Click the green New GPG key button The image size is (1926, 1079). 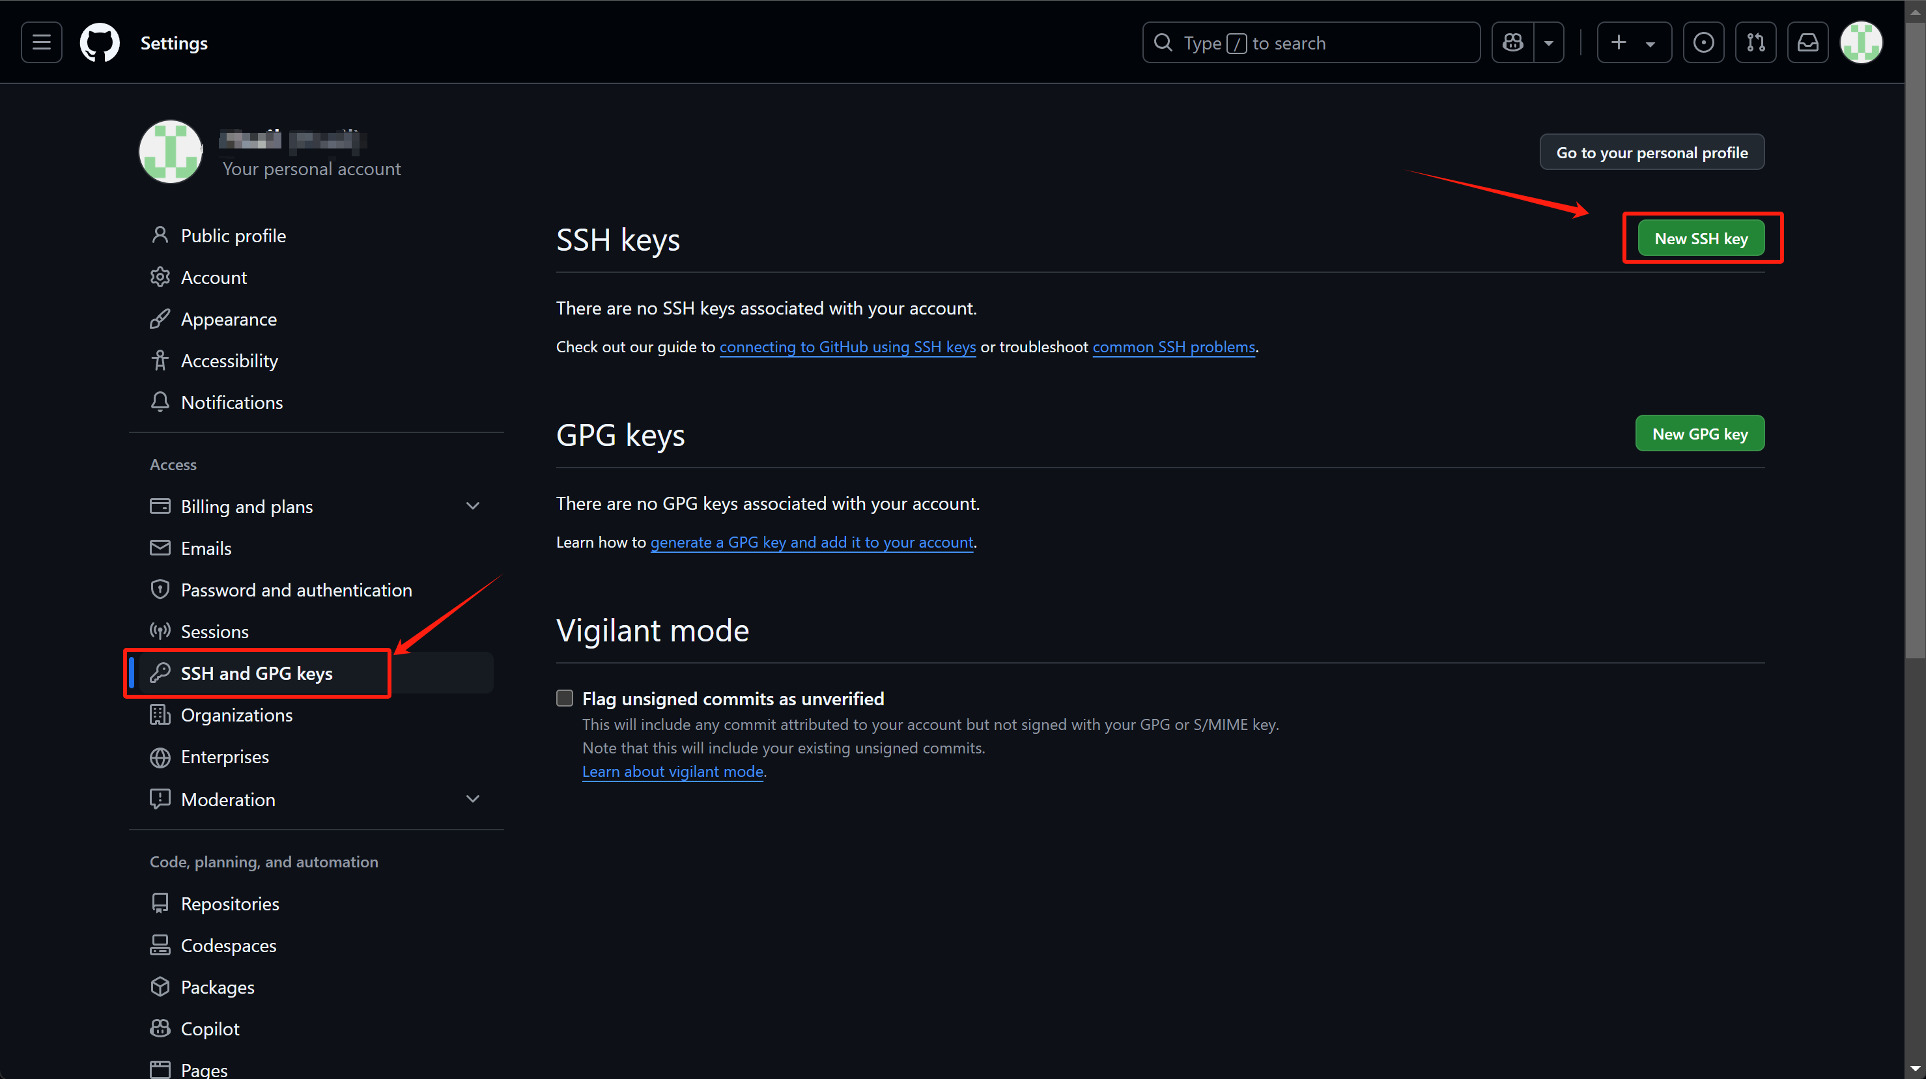[1699, 434]
